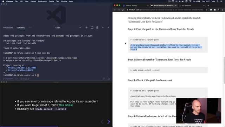Open a new browser tab with plus button

coord(208,6)
